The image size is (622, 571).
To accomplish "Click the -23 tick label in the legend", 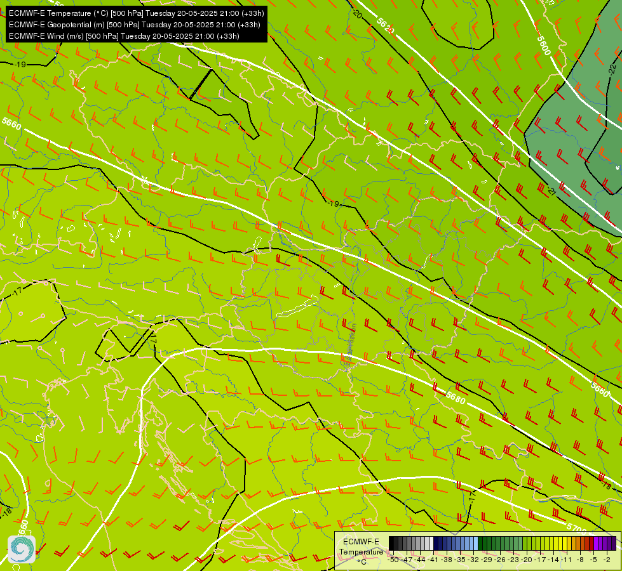I will click(x=513, y=560).
